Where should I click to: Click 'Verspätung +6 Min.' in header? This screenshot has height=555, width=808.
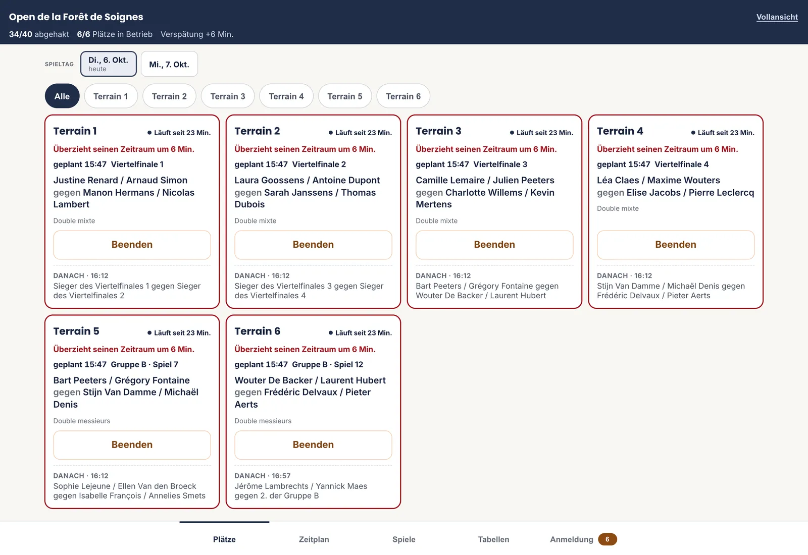(x=197, y=34)
